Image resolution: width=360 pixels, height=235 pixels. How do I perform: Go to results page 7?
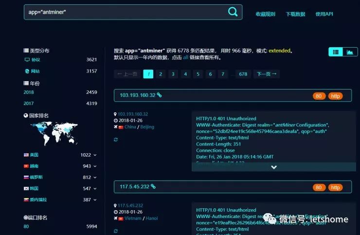pos(223,74)
